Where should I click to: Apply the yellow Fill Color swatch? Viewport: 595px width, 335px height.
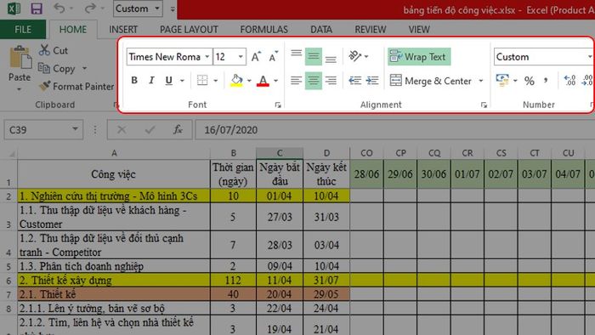[236, 81]
